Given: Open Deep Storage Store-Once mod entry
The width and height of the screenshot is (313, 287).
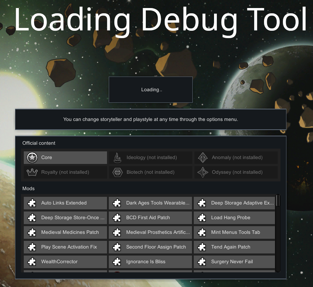Looking at the screenshot, I should click(x=65, y=217).
